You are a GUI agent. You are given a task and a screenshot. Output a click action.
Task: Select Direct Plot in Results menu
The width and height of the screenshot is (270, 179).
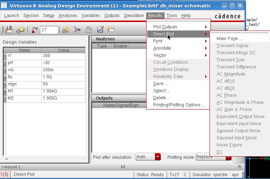pyautogui.click(x=178, y=34)
